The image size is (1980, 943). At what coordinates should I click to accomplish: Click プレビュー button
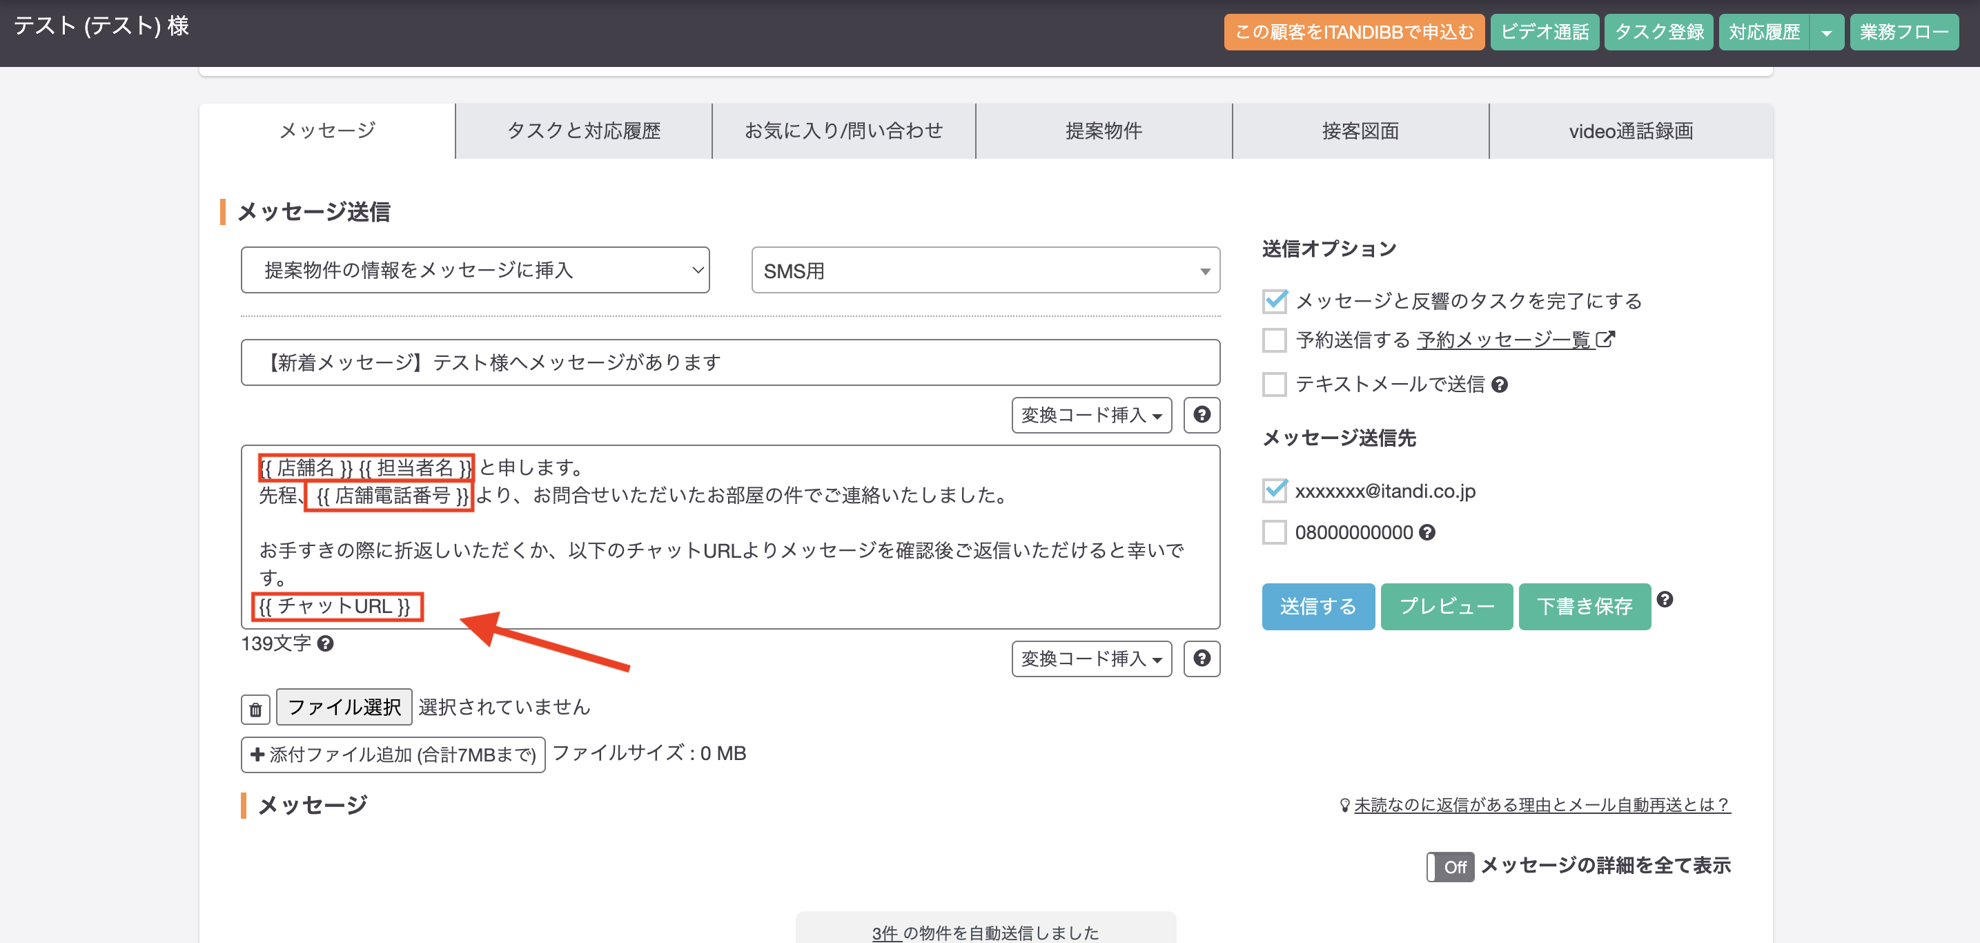tap(1447, 606)
